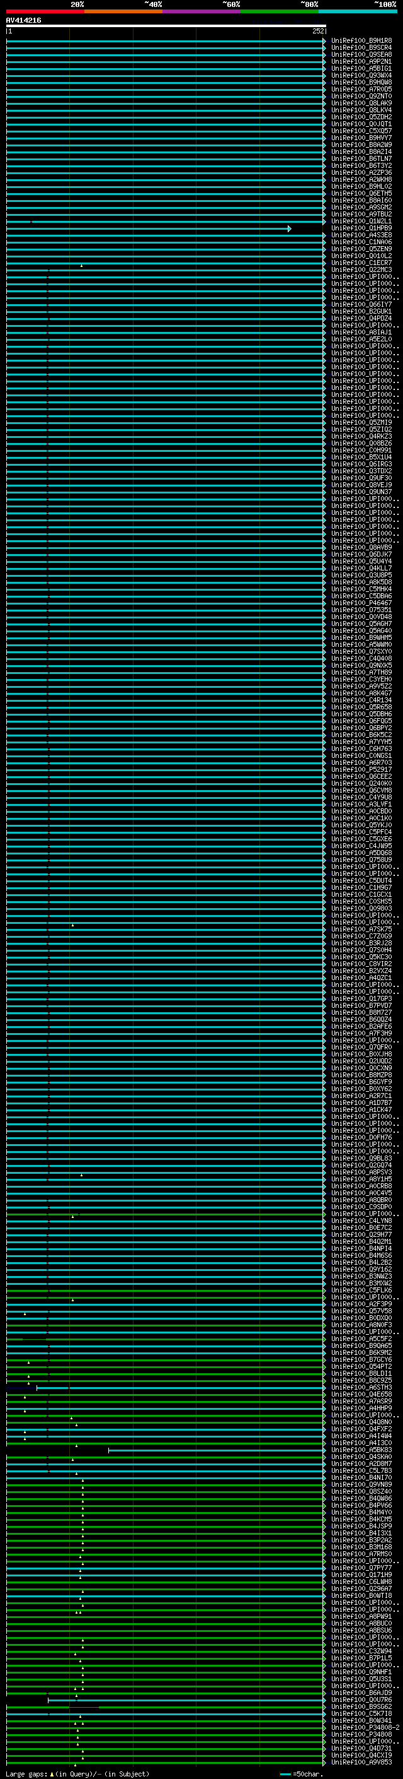
Task: Click the white query ruler bar under AV414216
Action: click(x=166, y=25)
